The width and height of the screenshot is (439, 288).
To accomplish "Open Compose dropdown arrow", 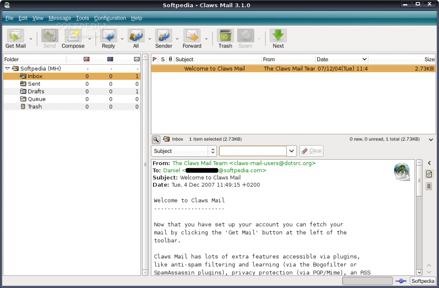I will click(90, 39).
